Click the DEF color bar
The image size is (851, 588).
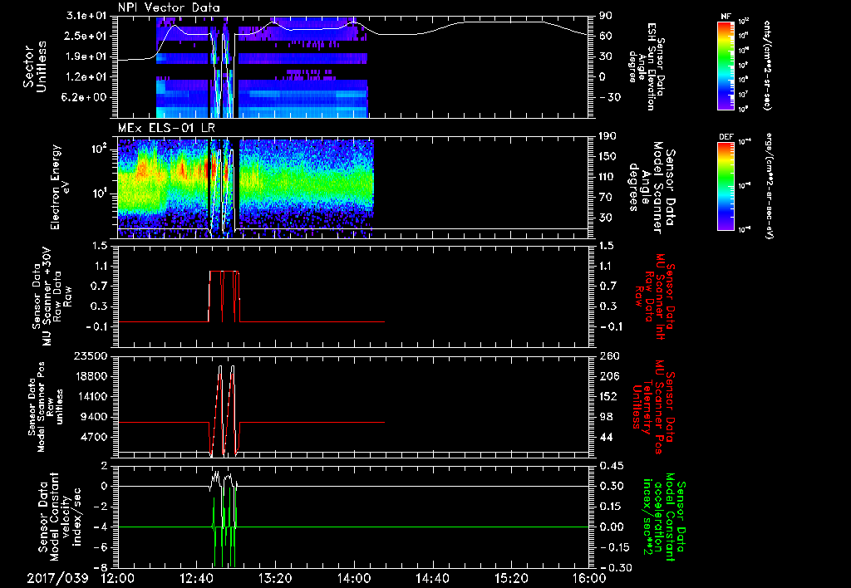(x=726, y=186)
